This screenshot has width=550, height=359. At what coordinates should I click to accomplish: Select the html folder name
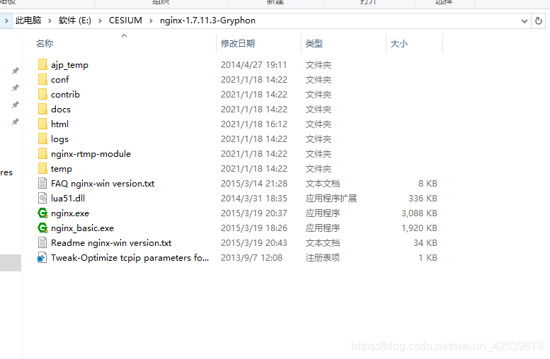(59, 124)
